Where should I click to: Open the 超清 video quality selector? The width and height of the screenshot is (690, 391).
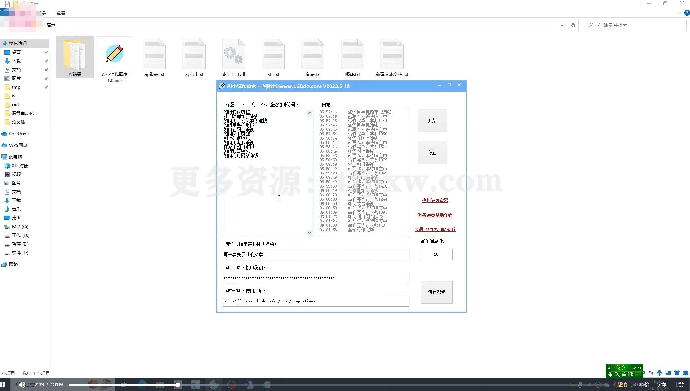click(x=622, y=384)
